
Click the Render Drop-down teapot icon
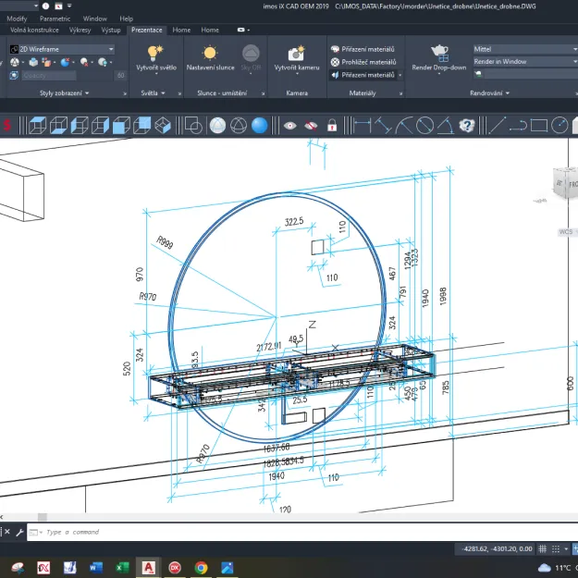(439, 53)
